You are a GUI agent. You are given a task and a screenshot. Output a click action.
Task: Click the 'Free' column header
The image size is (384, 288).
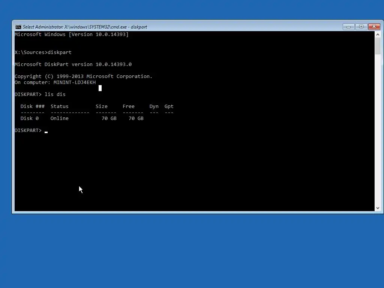click(129, 106)
